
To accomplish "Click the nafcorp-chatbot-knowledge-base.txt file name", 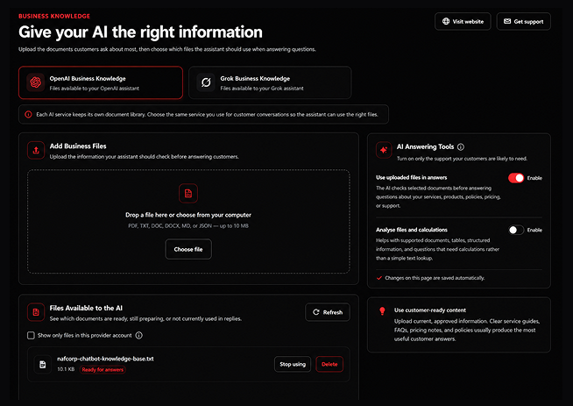I will point(105,359).
